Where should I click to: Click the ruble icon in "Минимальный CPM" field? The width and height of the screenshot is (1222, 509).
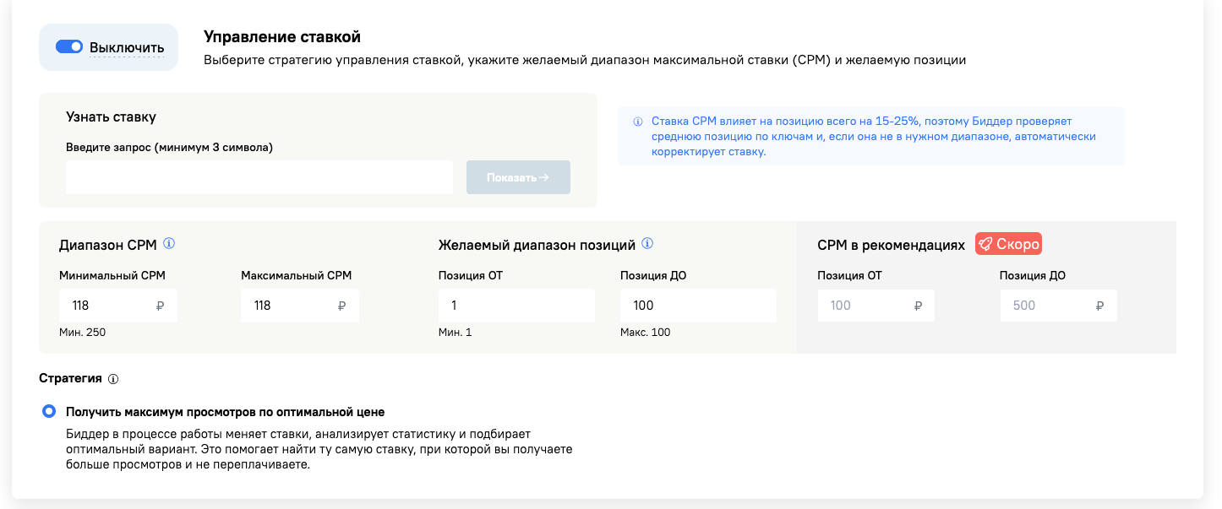pyautogui.click(x=161, y=306)
